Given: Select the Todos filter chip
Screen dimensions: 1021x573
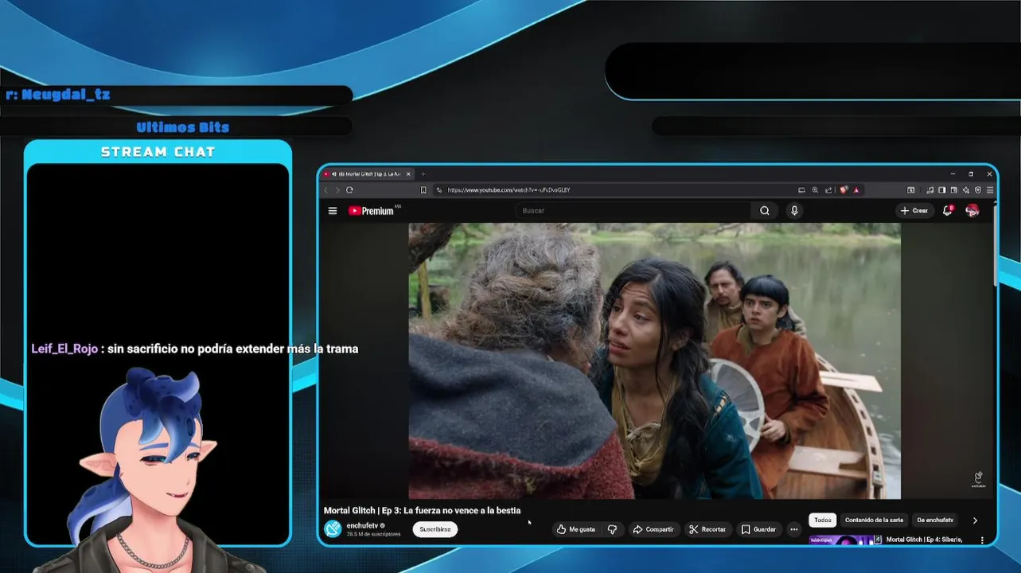Looking at the screenshot, I should click(x=823, y=520).
